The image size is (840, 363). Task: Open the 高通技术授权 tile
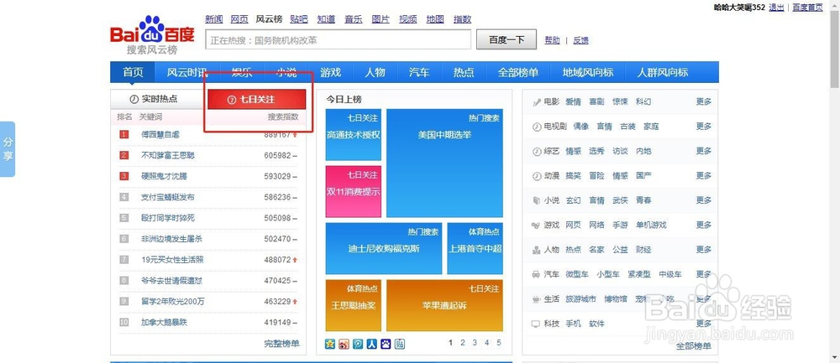point(354,135)
